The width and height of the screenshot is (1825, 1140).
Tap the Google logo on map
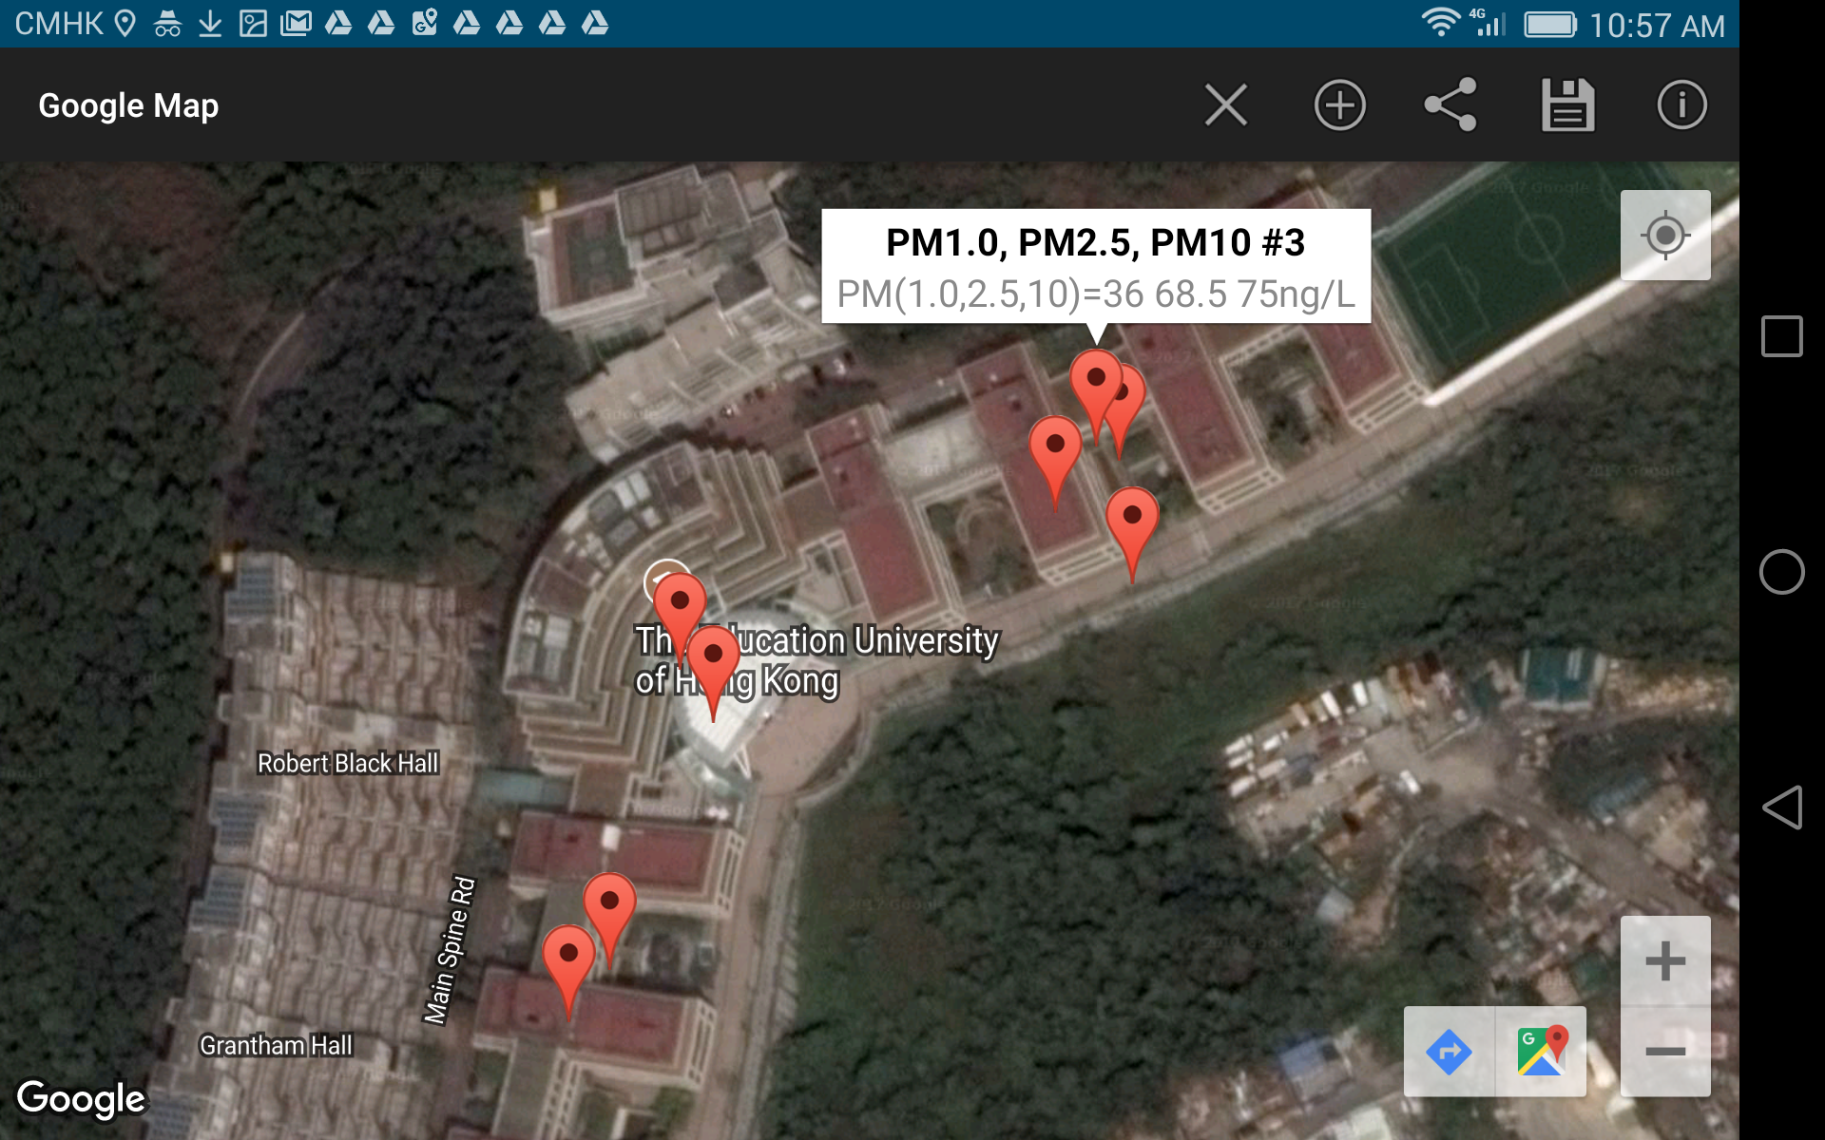tap(82, 1099)
